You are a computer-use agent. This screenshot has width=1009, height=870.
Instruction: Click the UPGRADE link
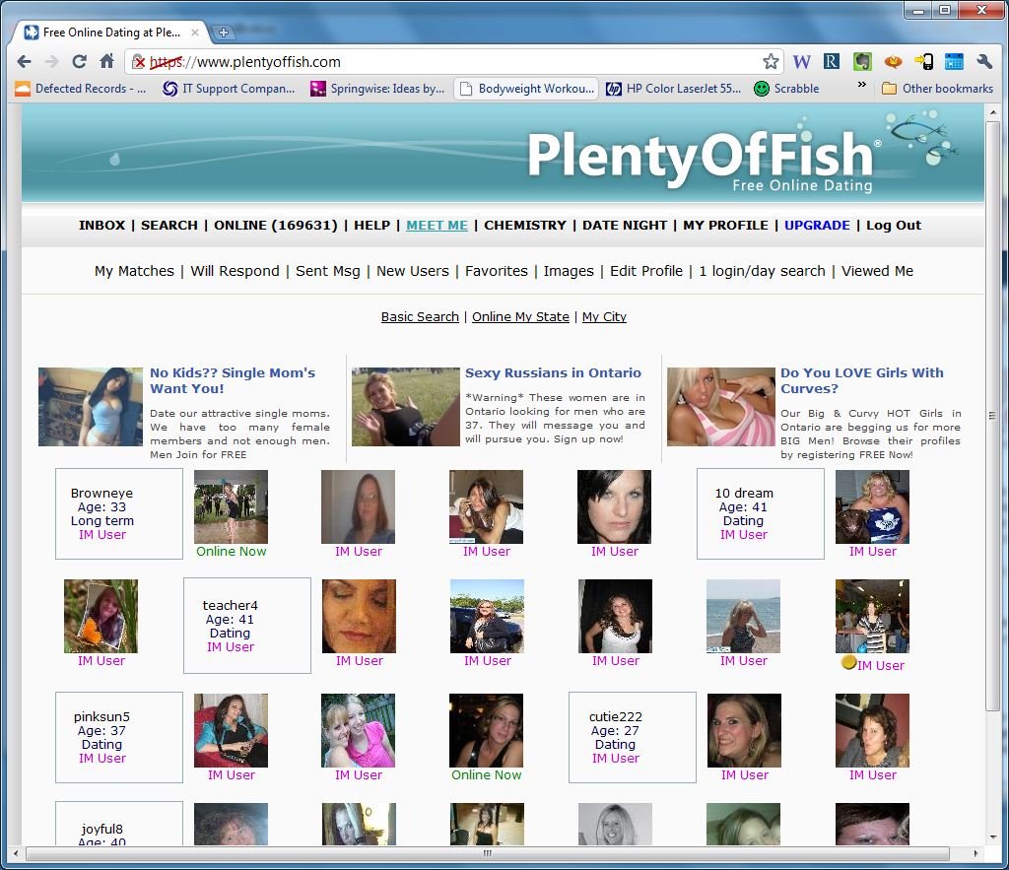pyautogui.click(x=817, y=226)
